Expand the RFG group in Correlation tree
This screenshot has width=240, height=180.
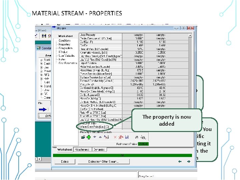point(41,75)
